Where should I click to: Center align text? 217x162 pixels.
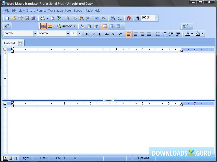click(x=136, y=34)
